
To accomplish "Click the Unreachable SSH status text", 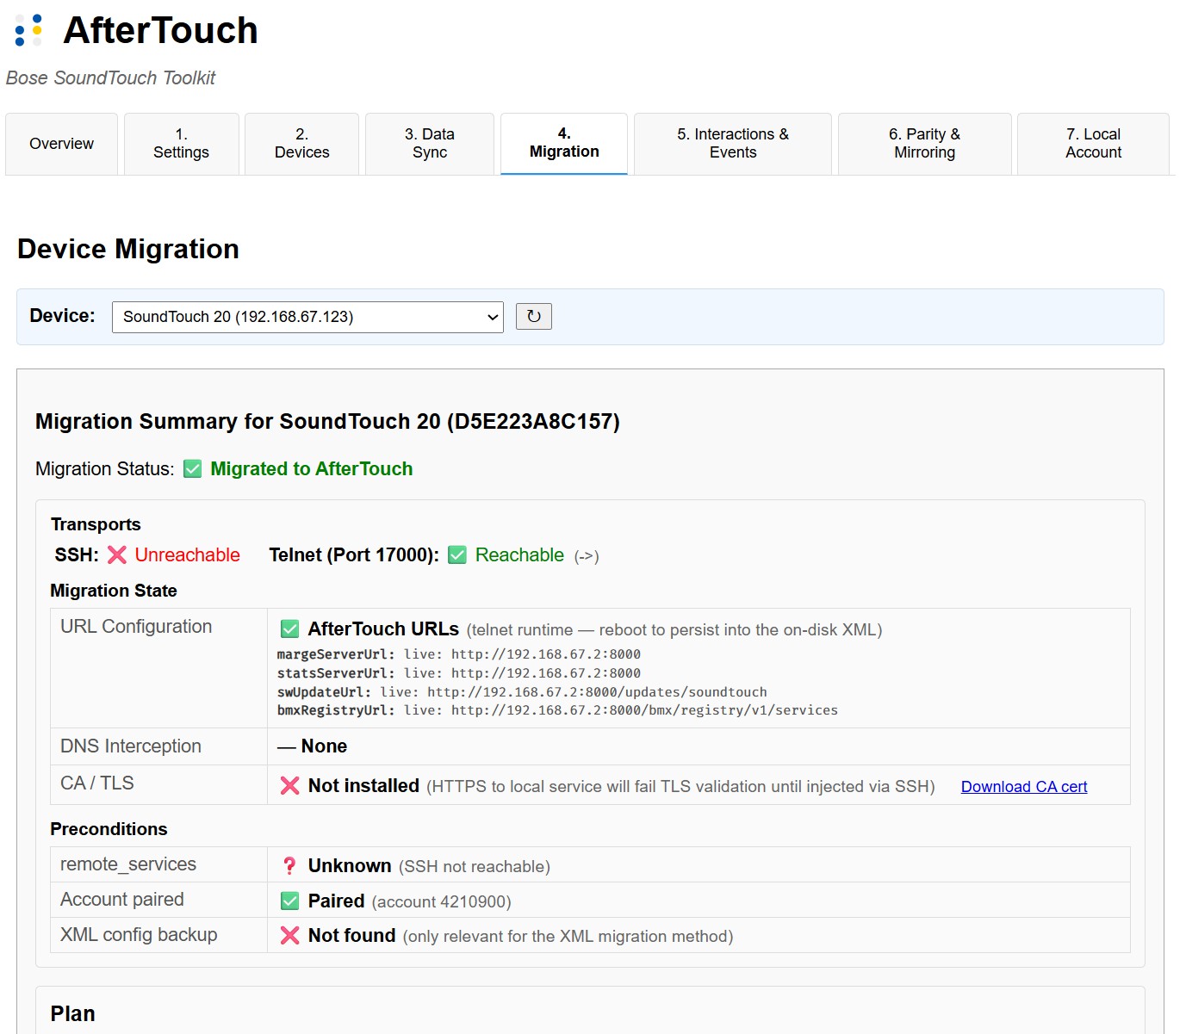I will [188, 555].
